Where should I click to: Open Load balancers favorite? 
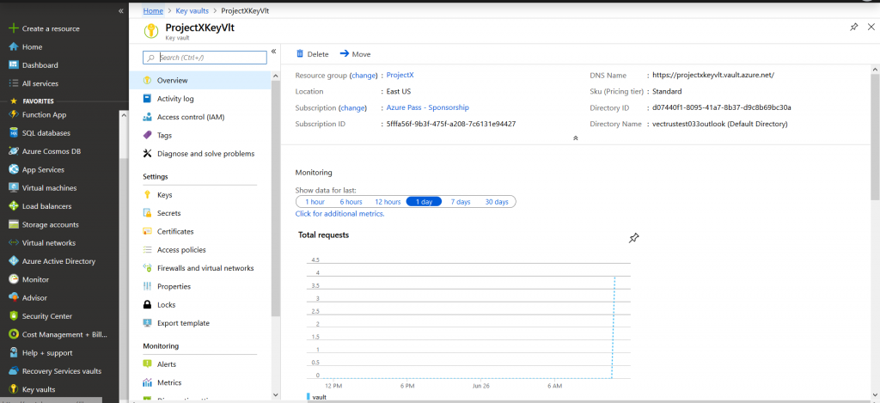pos(46,206)
